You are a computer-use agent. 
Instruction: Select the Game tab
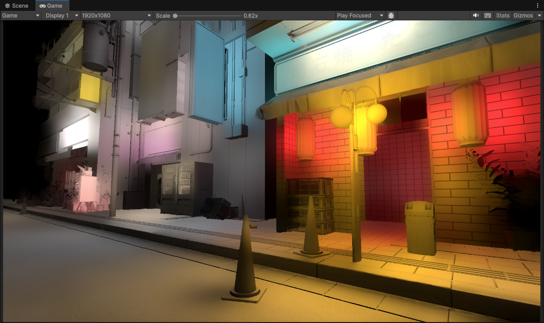point(52,5)
